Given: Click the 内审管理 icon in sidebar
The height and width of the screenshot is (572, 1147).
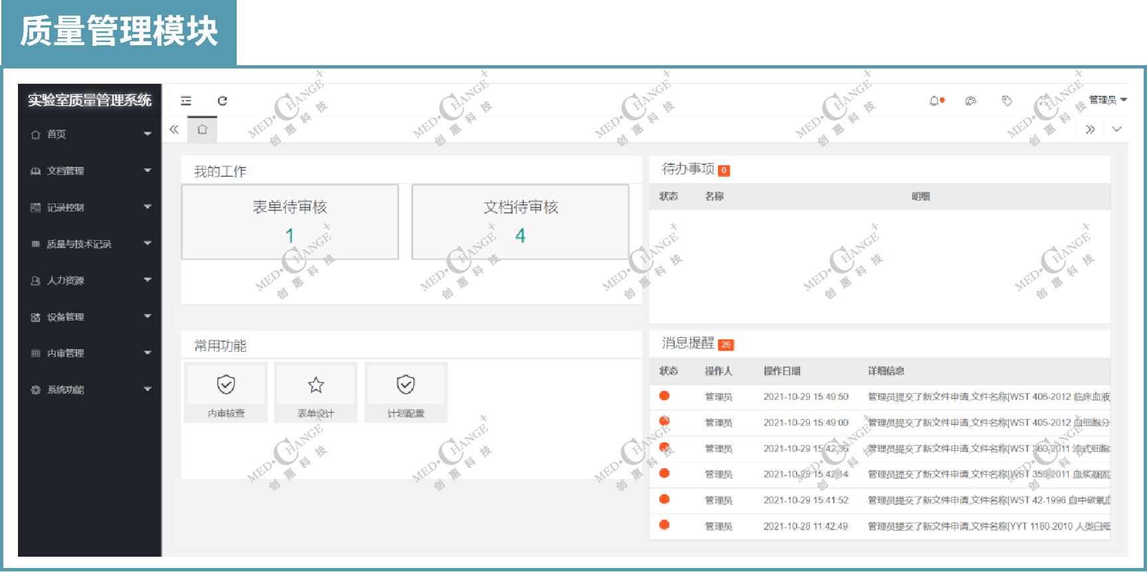Looking at the screenshot, I should [x=36, y=353].
